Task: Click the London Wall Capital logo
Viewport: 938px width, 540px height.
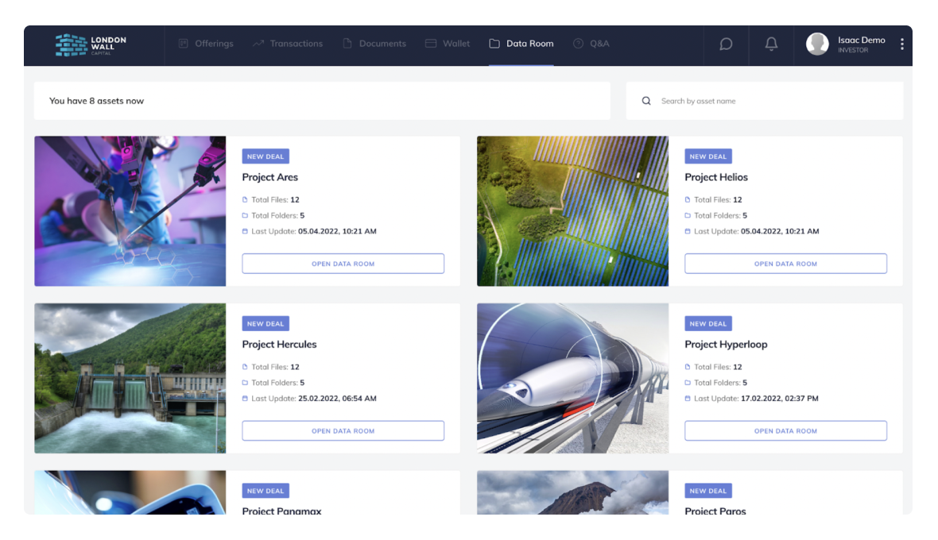Action: pos(91,44)
